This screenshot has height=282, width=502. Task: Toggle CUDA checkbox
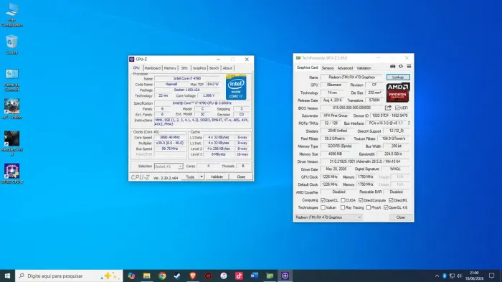(x=343, y=200)
